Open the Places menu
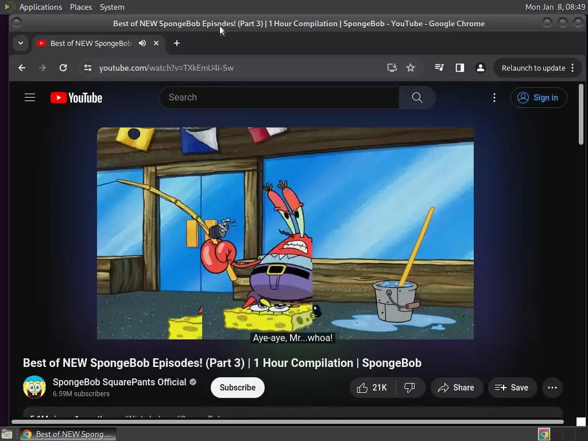Viewport: 588px width, 441px height. (x=80, y=7)
